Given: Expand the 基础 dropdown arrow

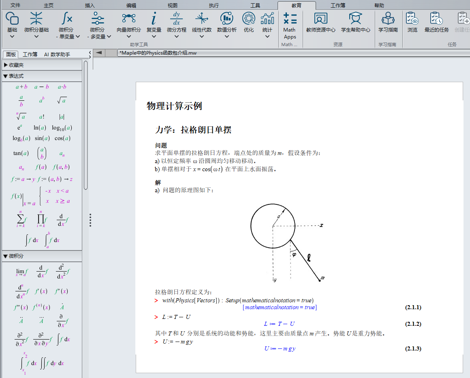Looking at the screenshot, I should coord(12,37).
